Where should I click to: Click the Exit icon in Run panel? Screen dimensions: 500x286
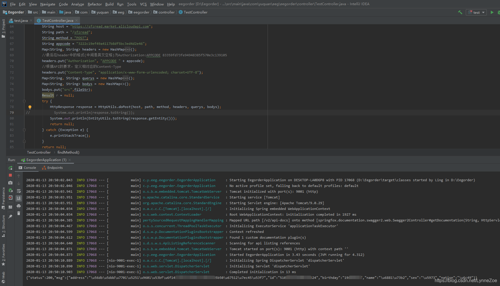click(x=10, y=198)
